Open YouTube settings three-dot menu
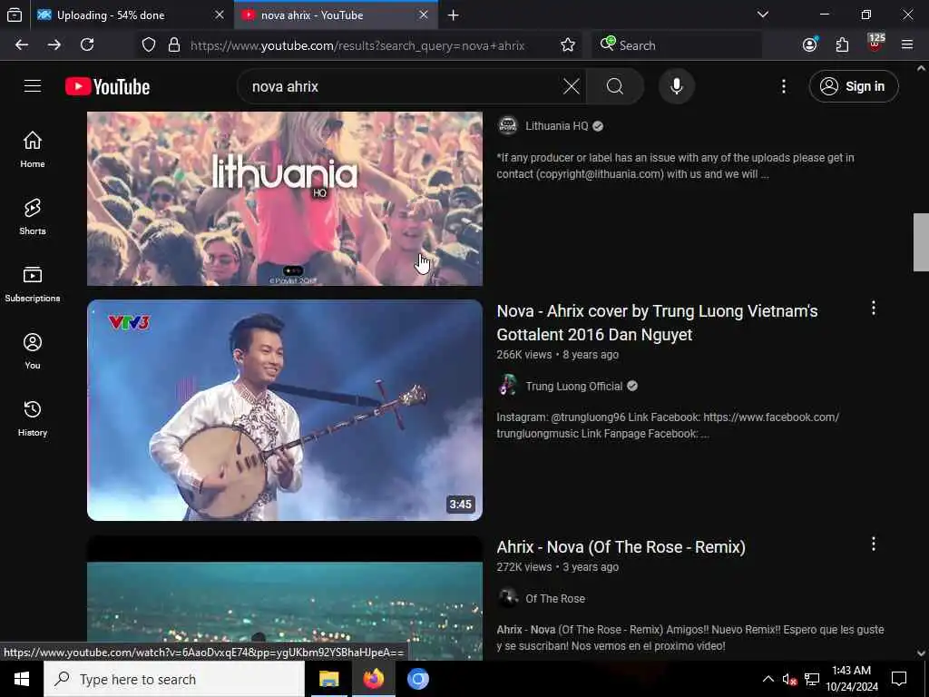Screen dimensions: 929x697 click(x=783, y=86)
